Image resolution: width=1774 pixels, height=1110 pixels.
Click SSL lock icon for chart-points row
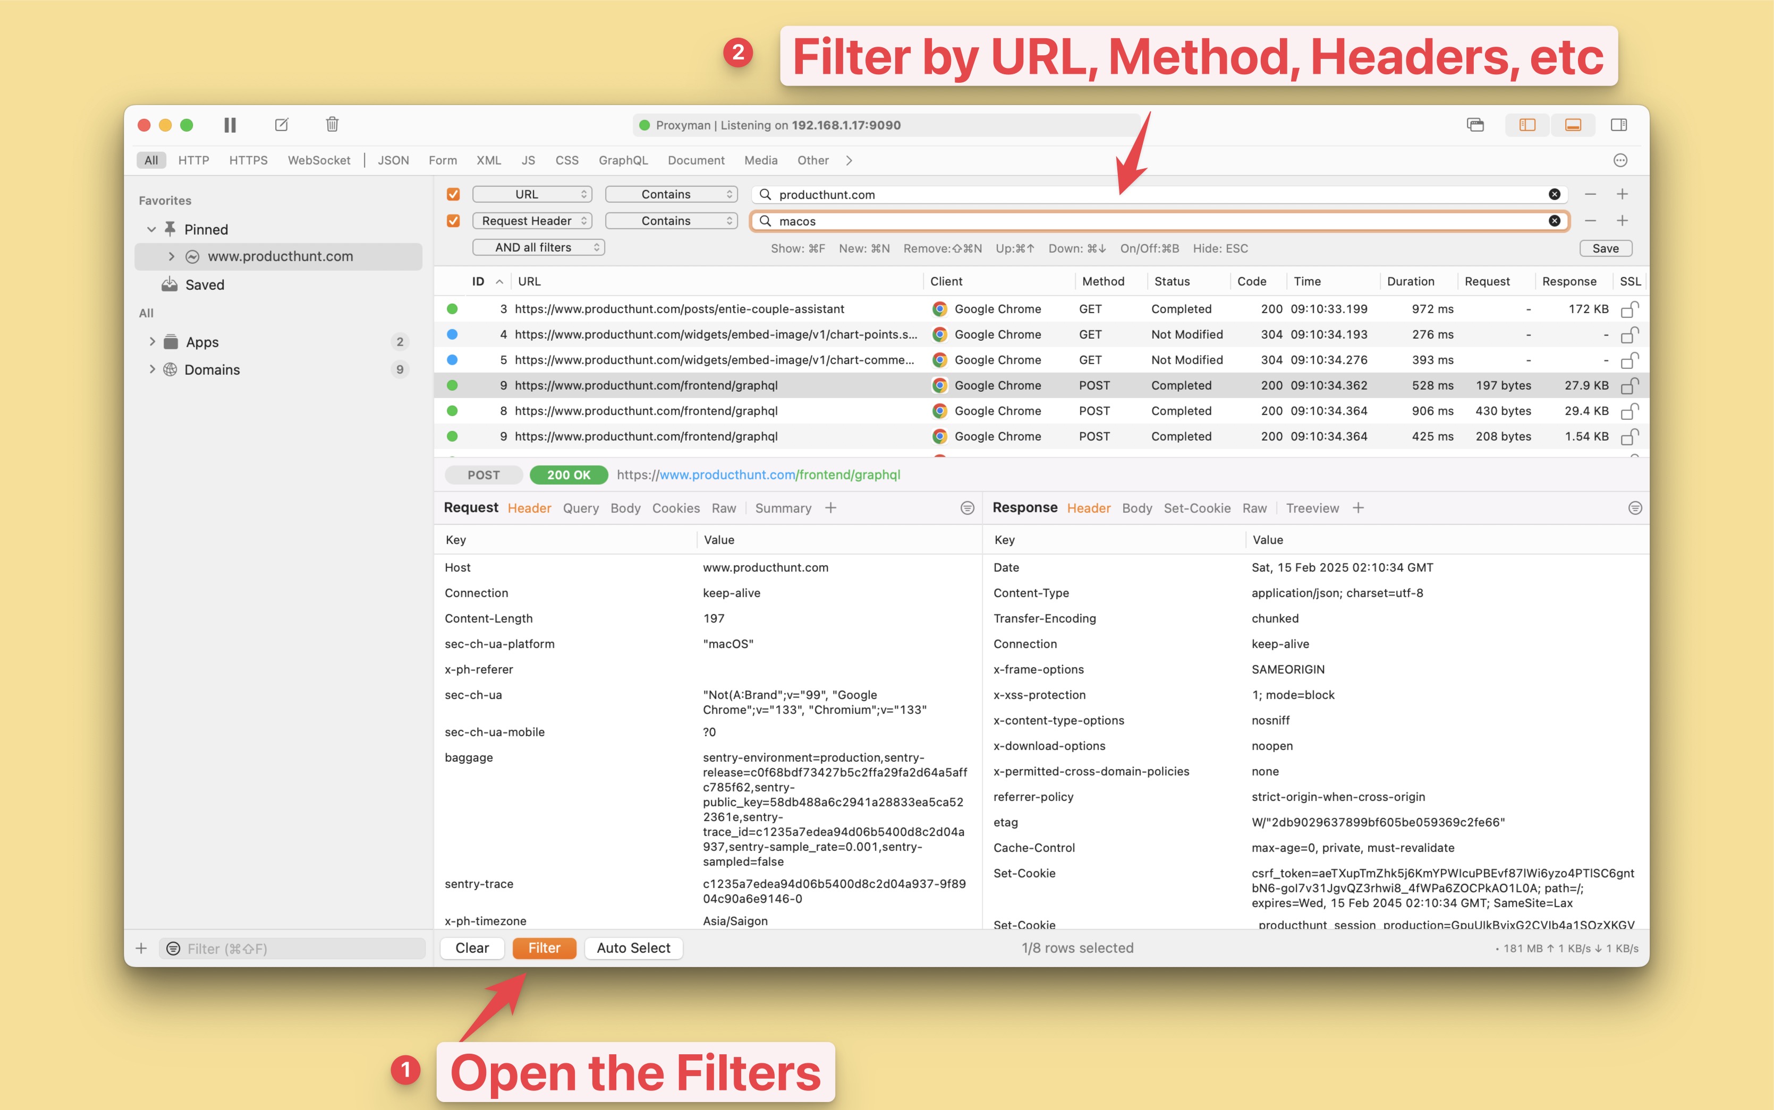click(x=1630, y=334)
